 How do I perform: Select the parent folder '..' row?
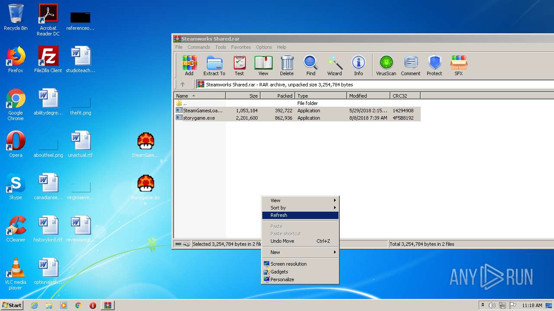pos(297,103)
